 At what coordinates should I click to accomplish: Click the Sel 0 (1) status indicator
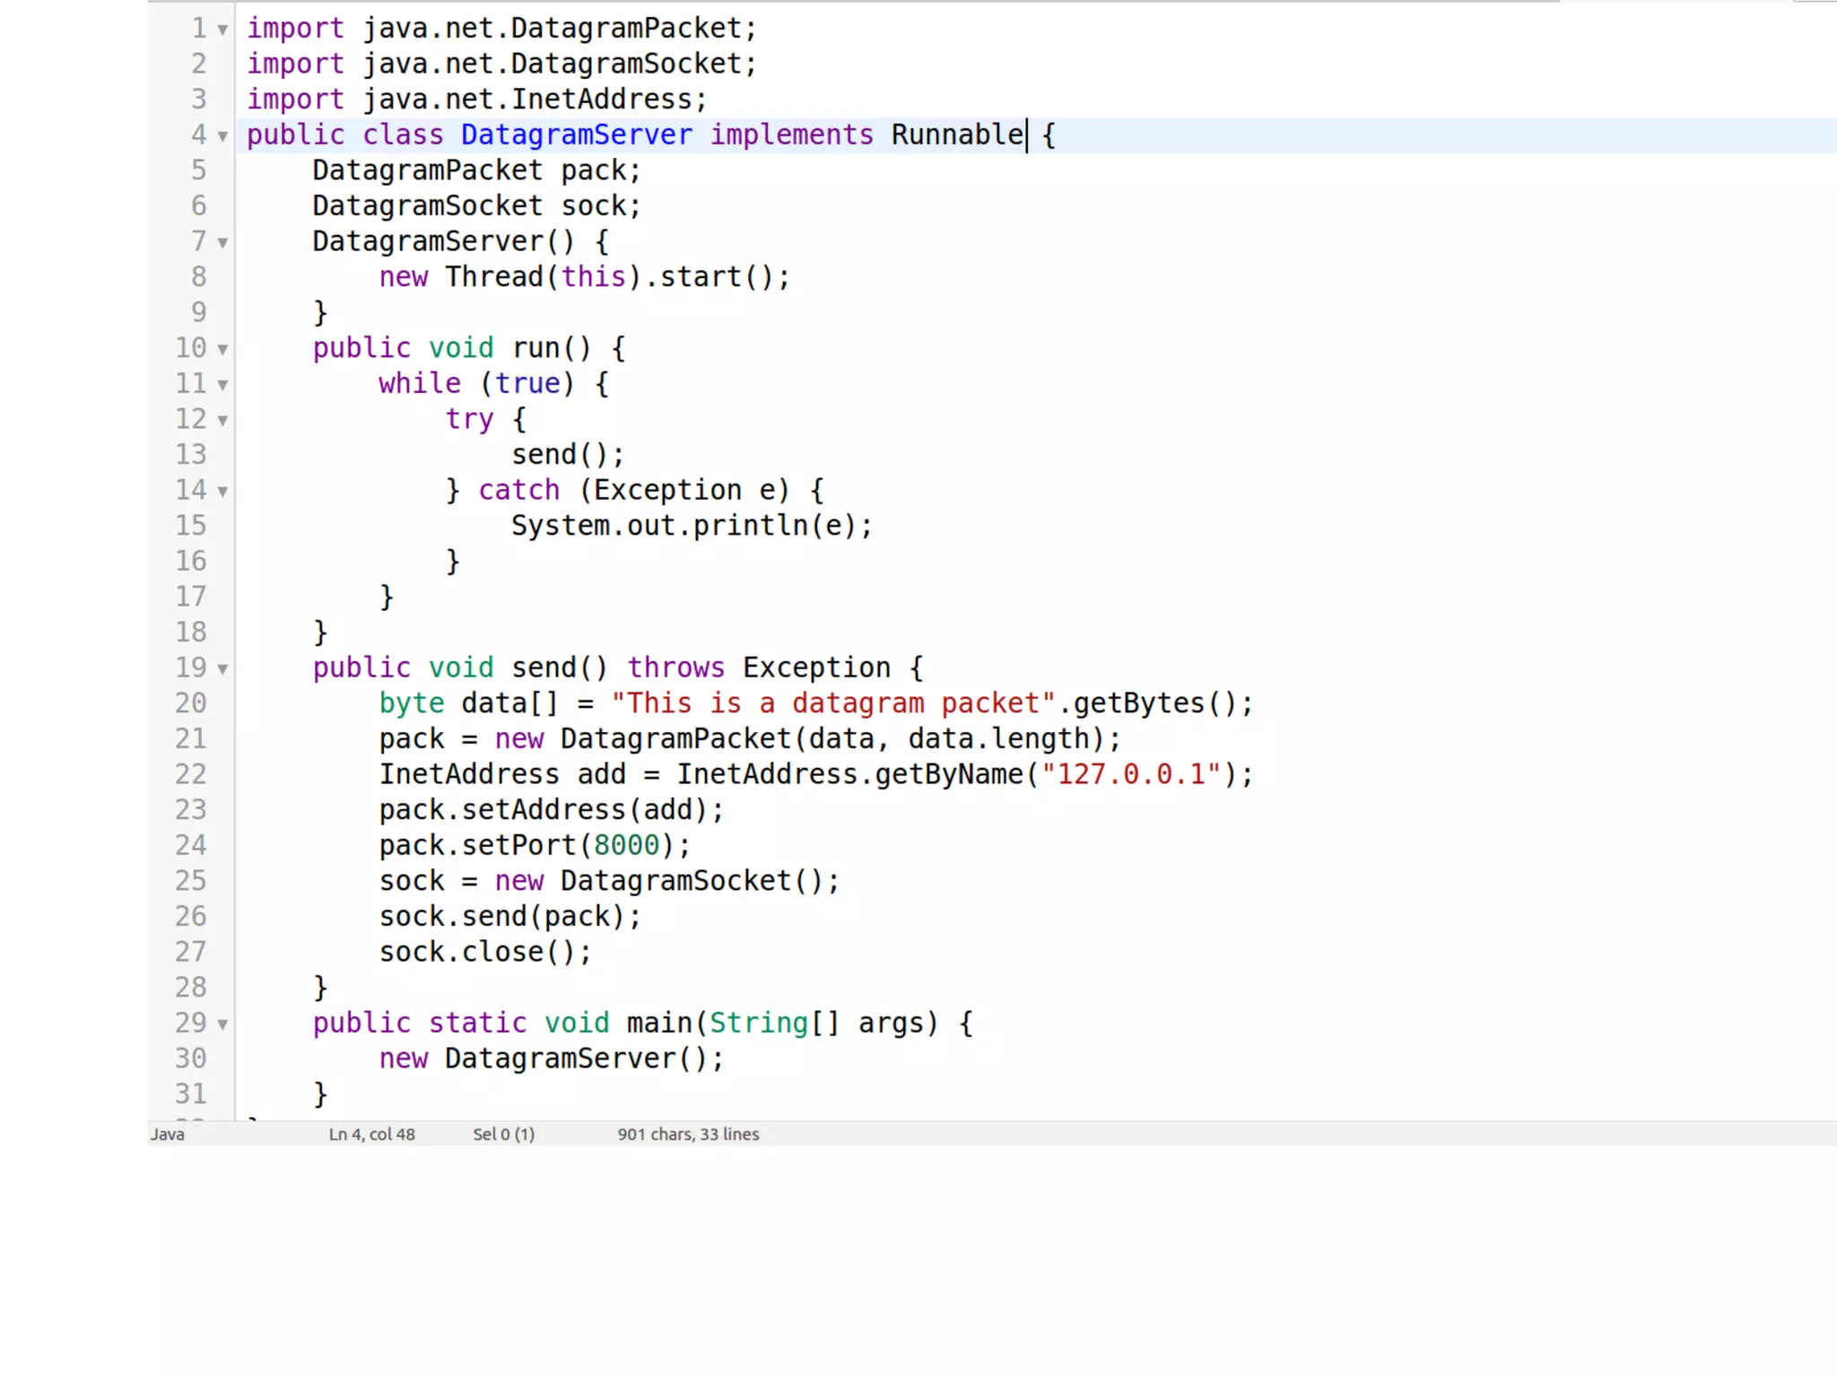503,1134
